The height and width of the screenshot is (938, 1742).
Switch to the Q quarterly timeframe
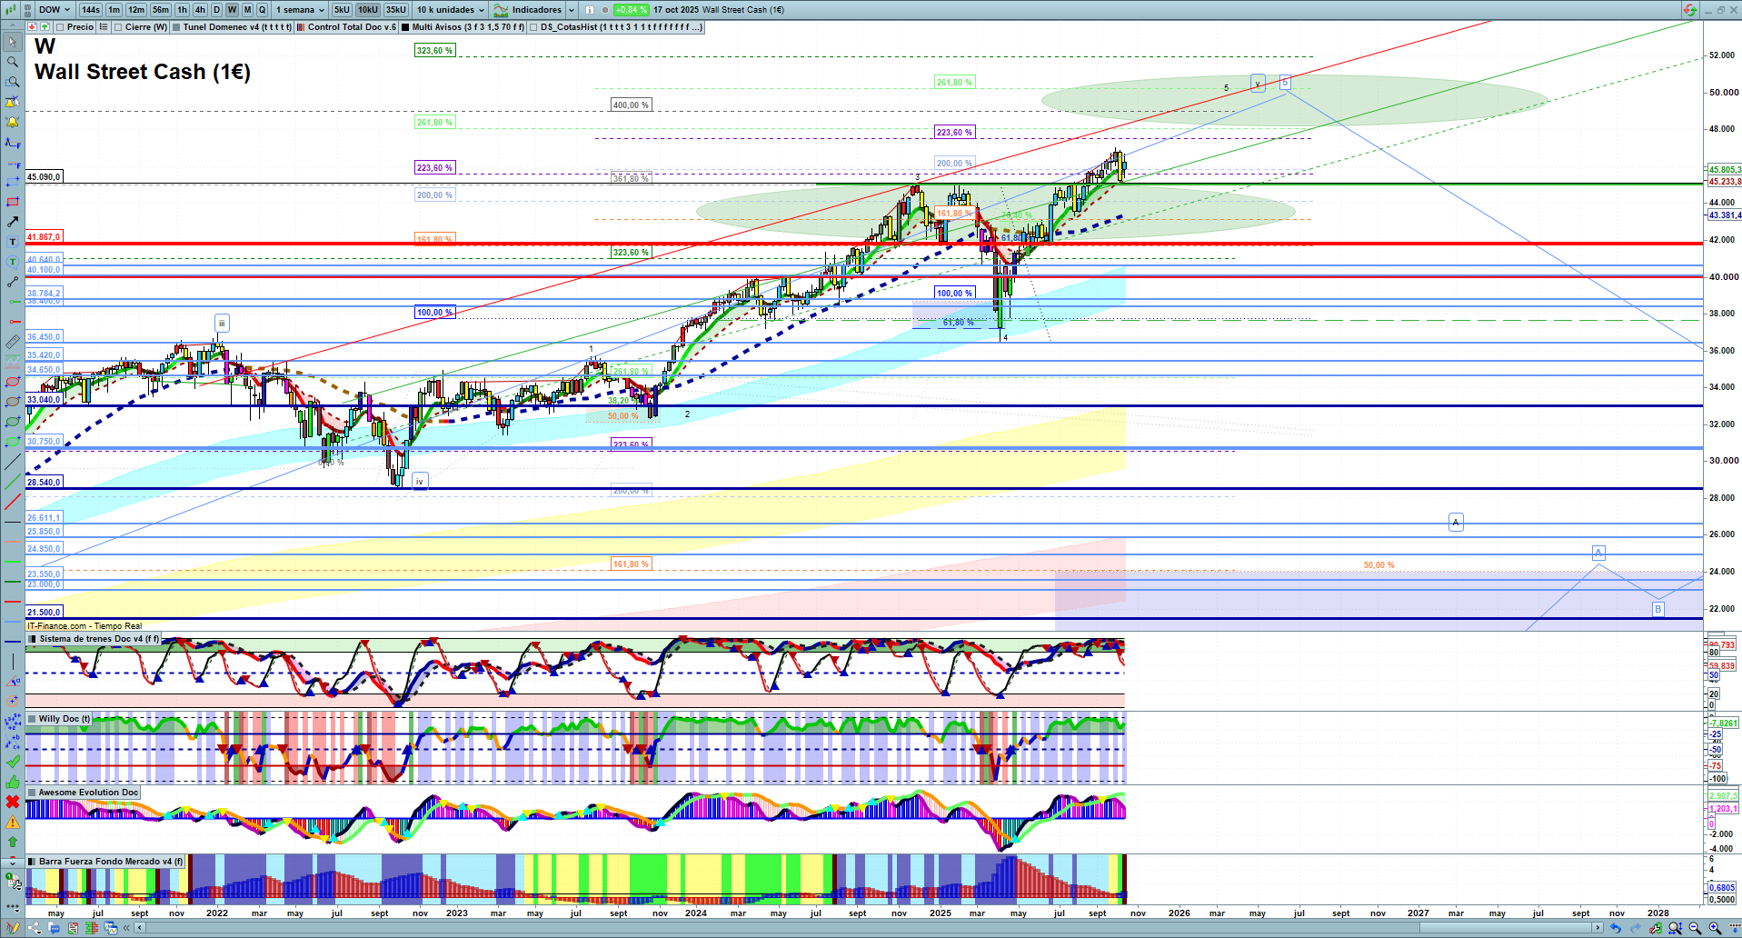click(x=263, y=10)
